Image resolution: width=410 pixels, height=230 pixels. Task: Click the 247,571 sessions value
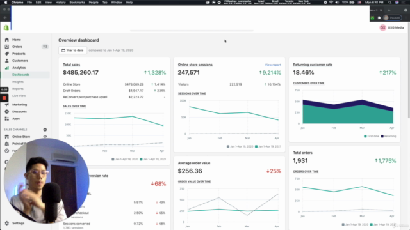tap(188, 72)
